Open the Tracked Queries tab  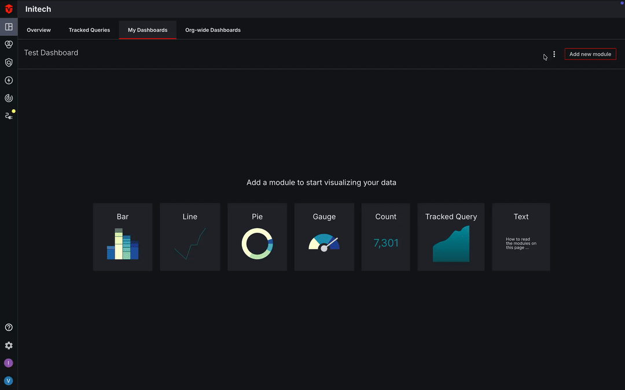(x=89, y=29)
